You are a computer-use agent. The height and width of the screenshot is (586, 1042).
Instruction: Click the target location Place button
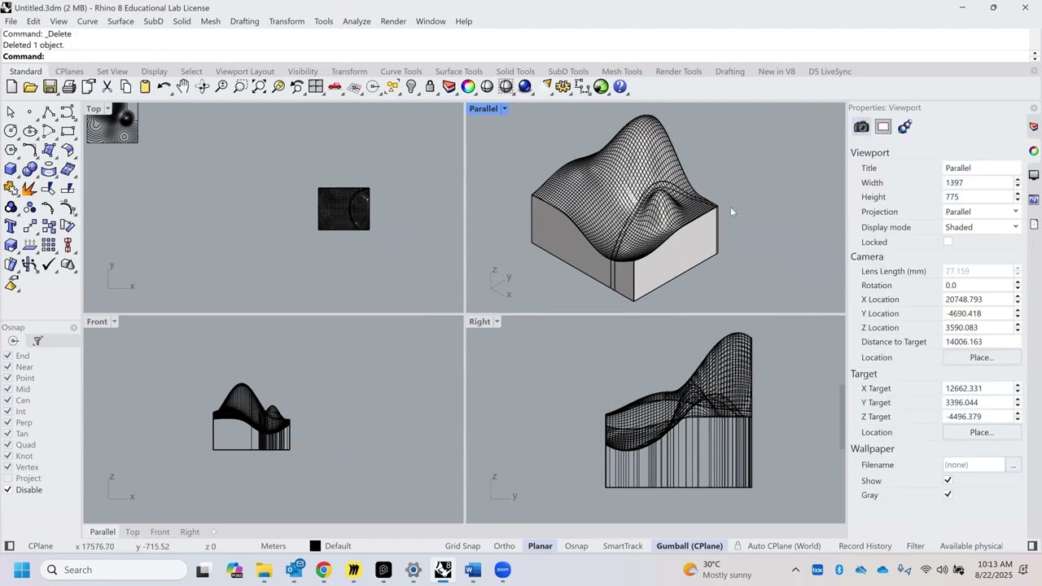982,432
